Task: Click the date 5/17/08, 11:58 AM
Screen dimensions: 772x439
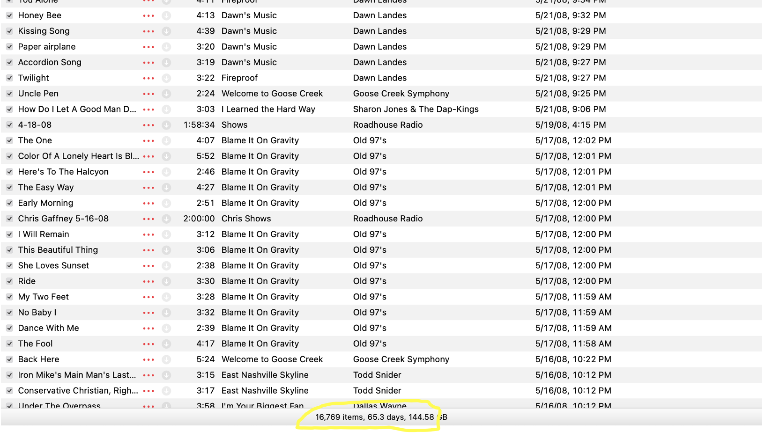Action: tap(573, 344)
